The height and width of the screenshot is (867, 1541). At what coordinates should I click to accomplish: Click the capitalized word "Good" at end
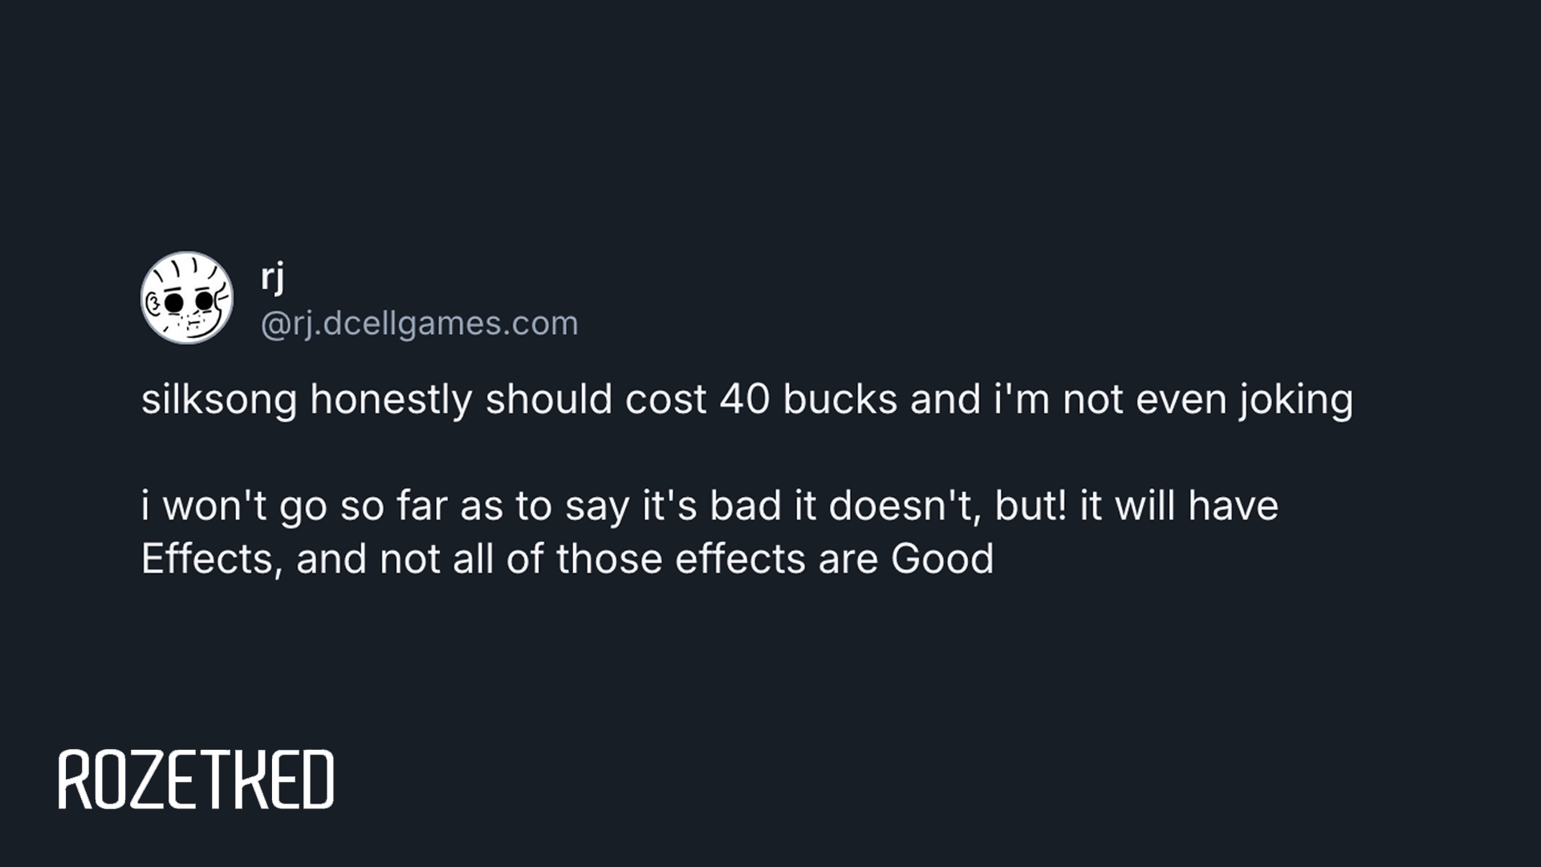click(942, 559)
